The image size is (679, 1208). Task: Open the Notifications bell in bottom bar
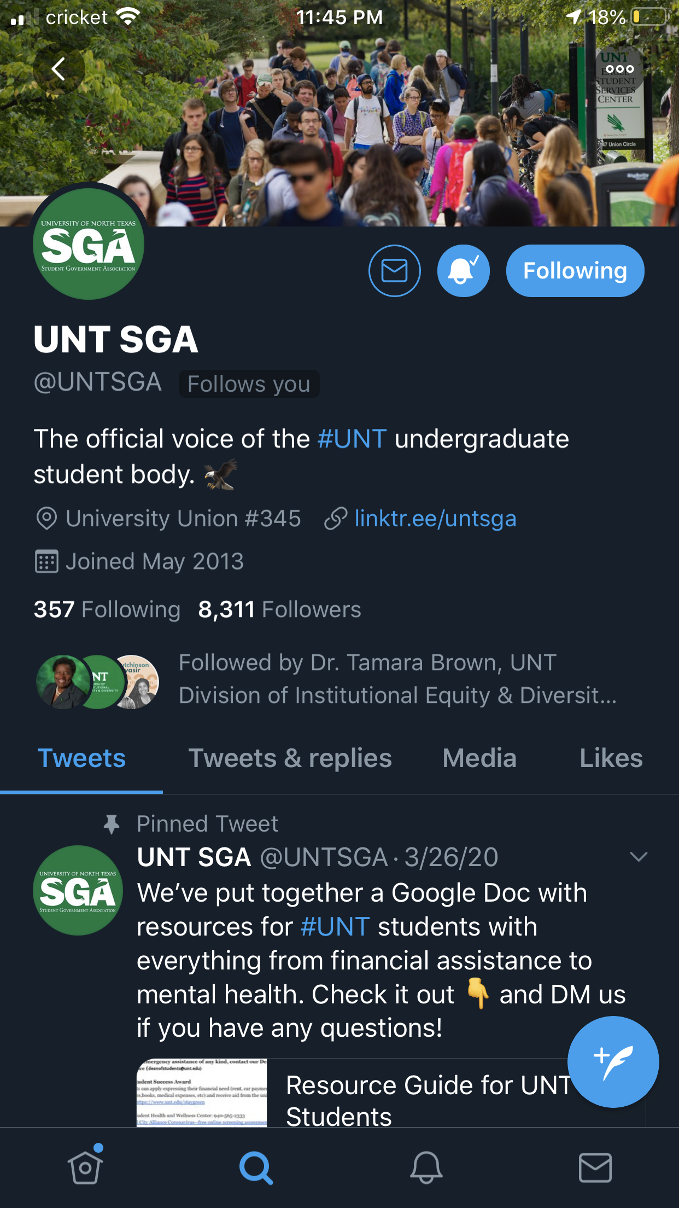pos(426,1168)
